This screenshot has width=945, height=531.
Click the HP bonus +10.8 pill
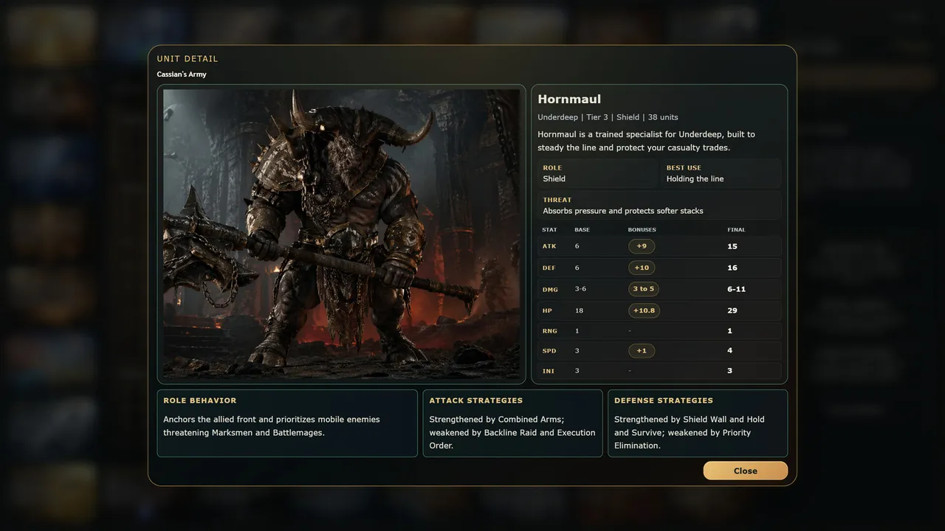(x=644, y=310)
